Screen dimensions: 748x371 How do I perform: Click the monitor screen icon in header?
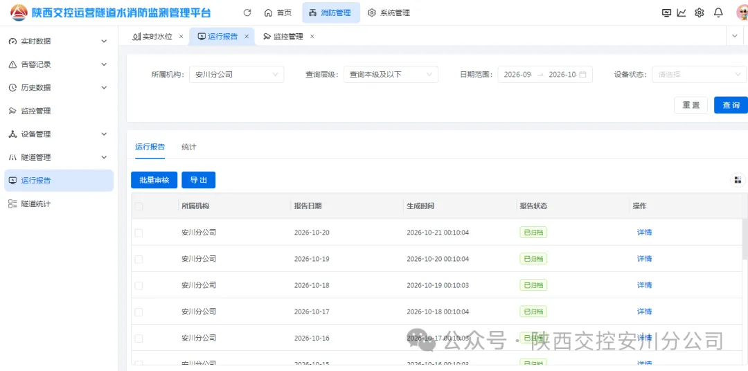click(x=667, y=13)
